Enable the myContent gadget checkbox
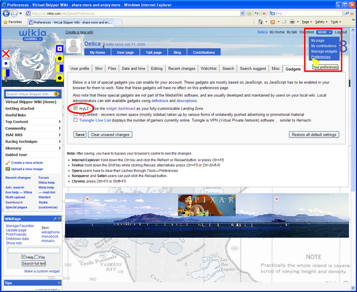This screenshot has height=292, width=357. [x=76, y=114]
